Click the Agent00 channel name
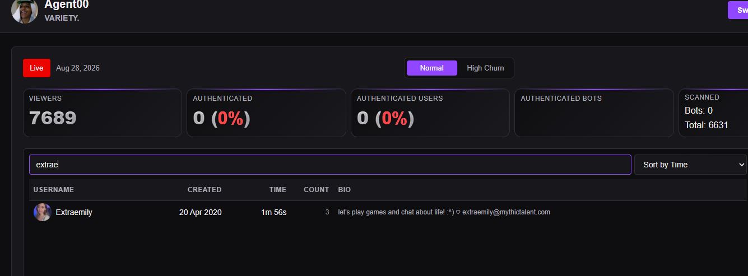 (x=67, y=4)
